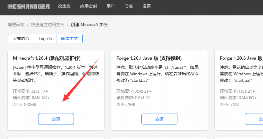Open the 设置 settings page
This screenshot has height=139, width=263.
pyautogui.click(x=147, y=6)
